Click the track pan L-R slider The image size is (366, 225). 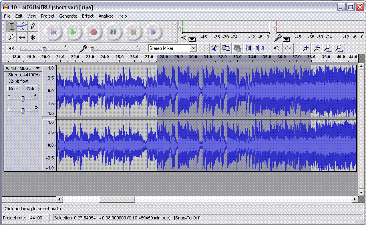point(23,110)
